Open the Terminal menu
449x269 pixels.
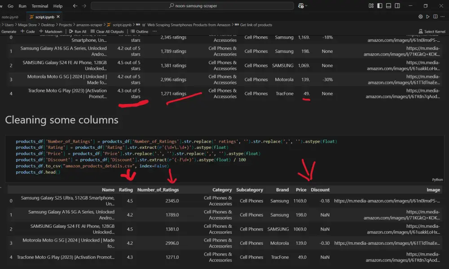(40, 6)
